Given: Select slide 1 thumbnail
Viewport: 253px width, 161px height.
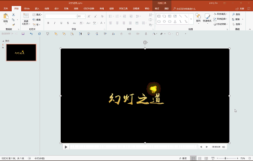Looking at the screenshot, I should click(21, 52).
